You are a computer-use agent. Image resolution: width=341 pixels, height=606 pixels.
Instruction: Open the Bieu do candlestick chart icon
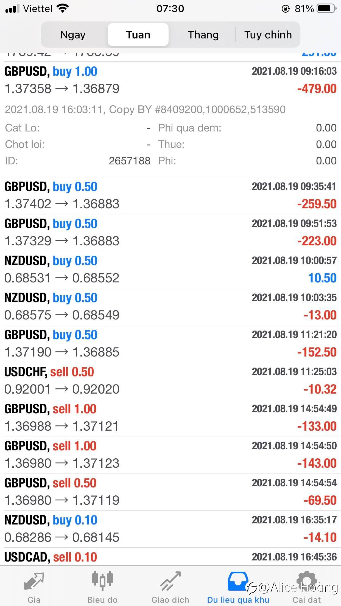102,581
